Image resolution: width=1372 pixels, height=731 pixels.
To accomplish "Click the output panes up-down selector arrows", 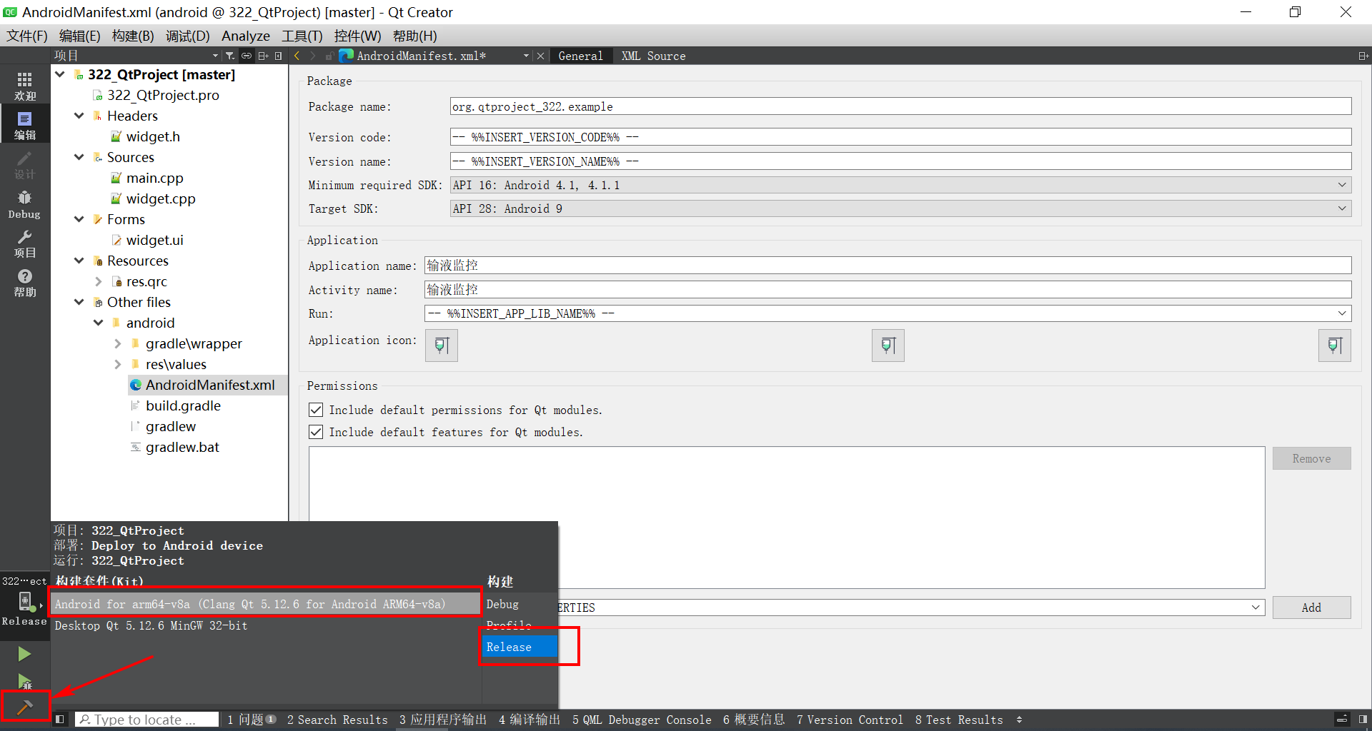I will click(x=1020, y=720).
